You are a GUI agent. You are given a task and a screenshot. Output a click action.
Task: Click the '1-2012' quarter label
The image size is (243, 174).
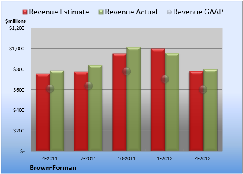(x=165, y=158)
